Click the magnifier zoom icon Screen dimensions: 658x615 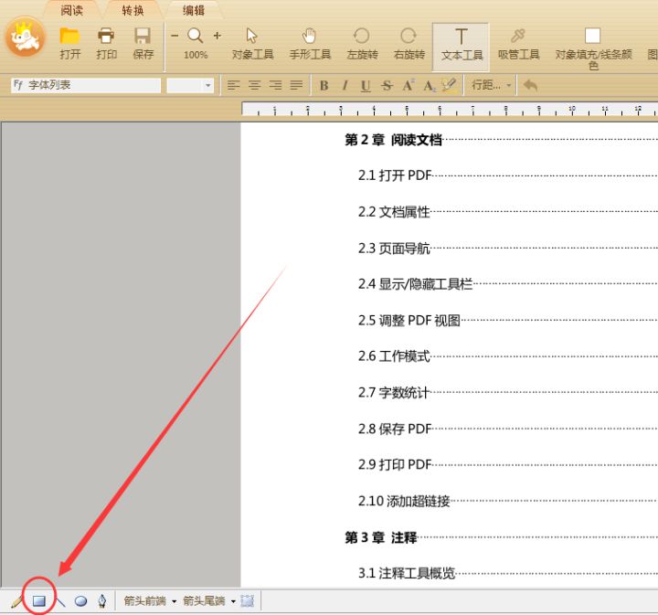click(196, 36)
